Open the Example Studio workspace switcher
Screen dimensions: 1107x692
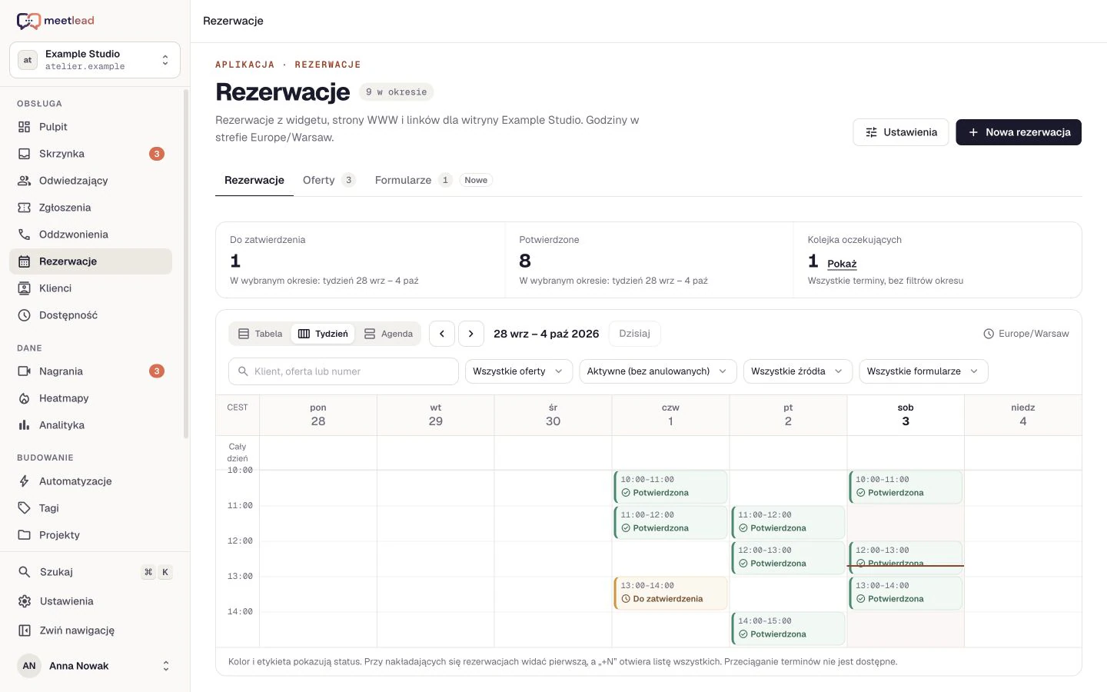pyautogui.click(x=95, y=60)
